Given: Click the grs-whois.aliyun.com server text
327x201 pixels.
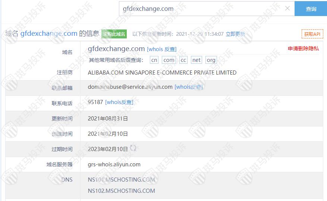Looking at the screenshot, I should (114, 164).
